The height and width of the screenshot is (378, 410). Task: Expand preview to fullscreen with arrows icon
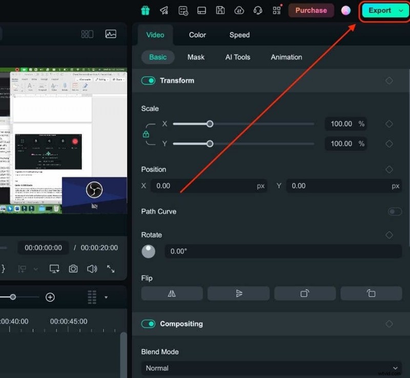tap(112, 268)
